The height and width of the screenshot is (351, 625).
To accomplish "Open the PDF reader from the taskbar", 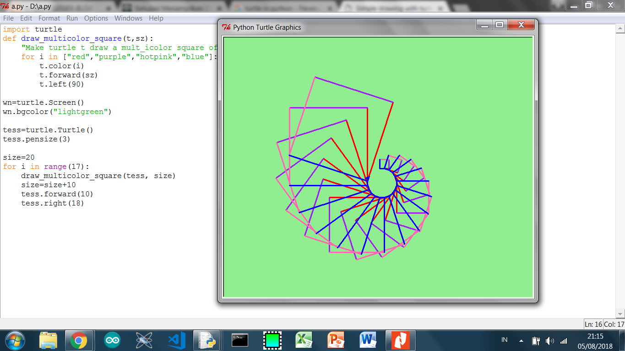I will tap(400, 340).
